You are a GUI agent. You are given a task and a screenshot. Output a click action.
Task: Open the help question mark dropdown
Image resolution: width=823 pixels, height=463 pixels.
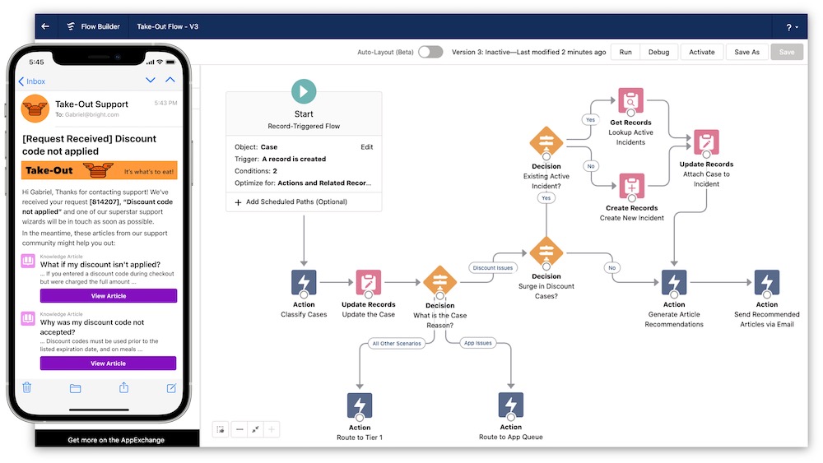(792, 27)
